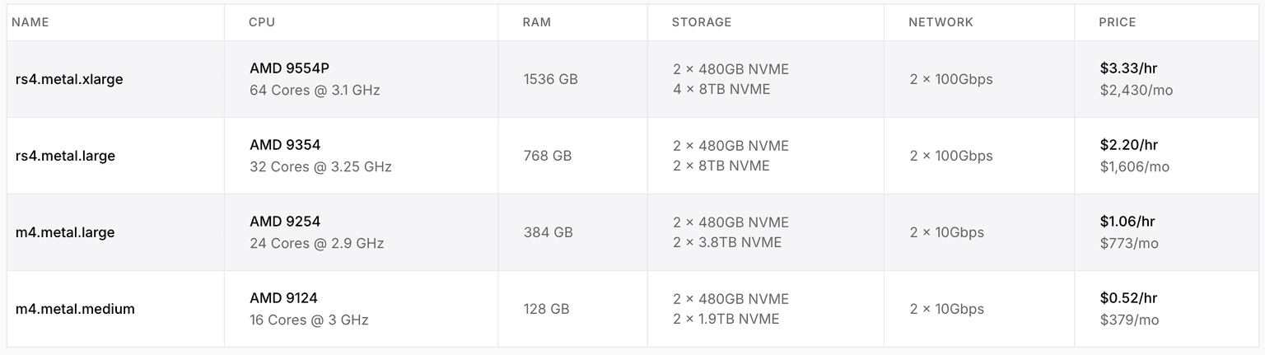Click the AMD 9254 CPU label
The height and width of the screenshot is (355, 1265).
[x=285, y=222]
